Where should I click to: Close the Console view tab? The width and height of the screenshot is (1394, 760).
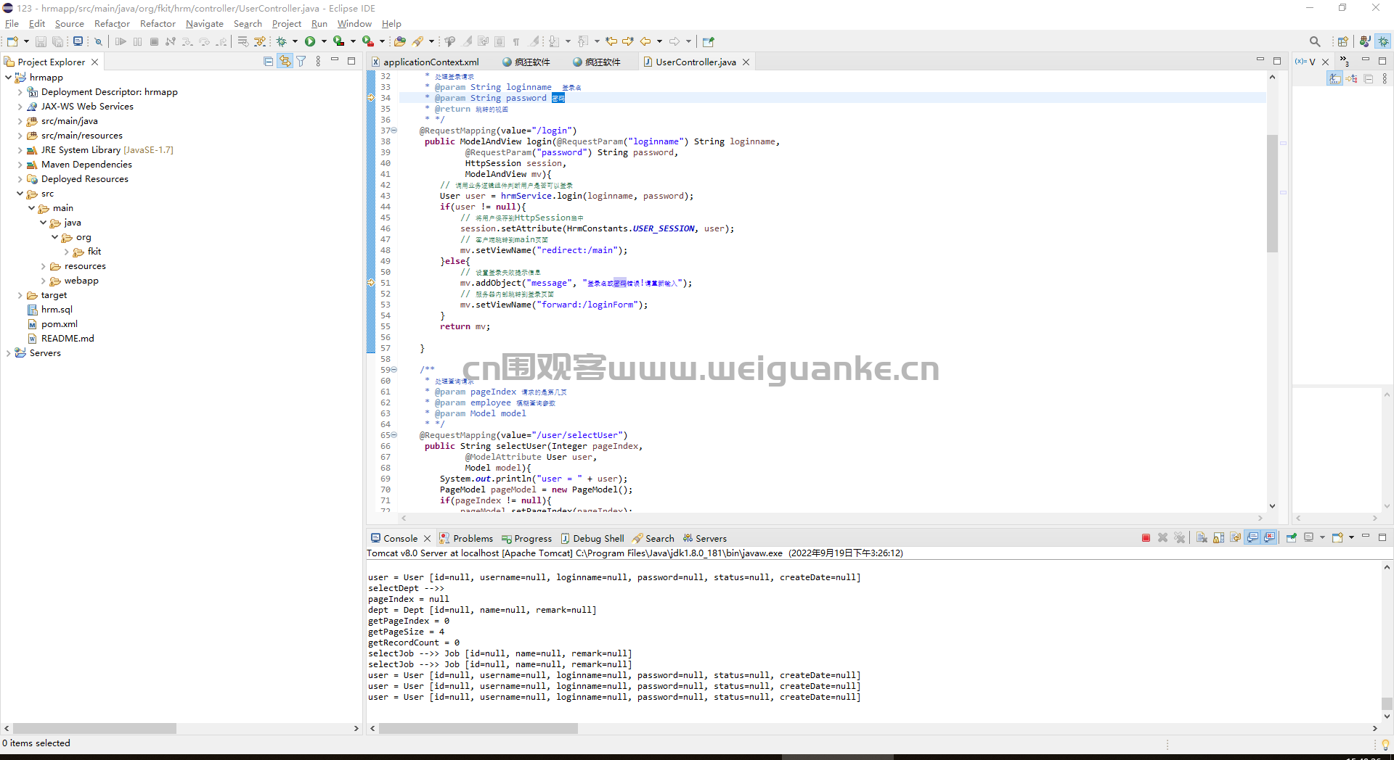pos(427,538)
